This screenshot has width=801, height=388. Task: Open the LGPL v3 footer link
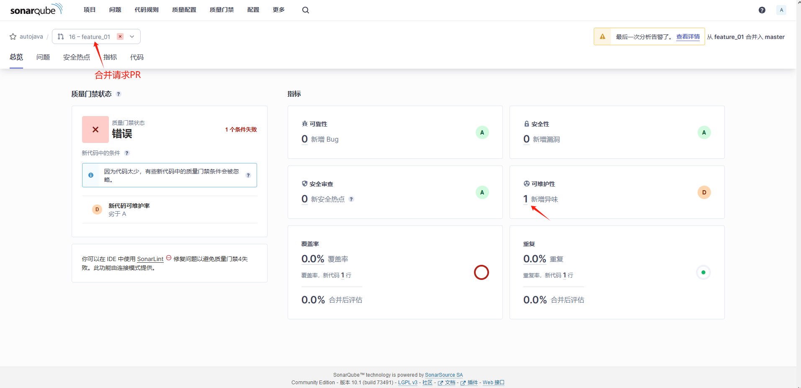(408, 383)
